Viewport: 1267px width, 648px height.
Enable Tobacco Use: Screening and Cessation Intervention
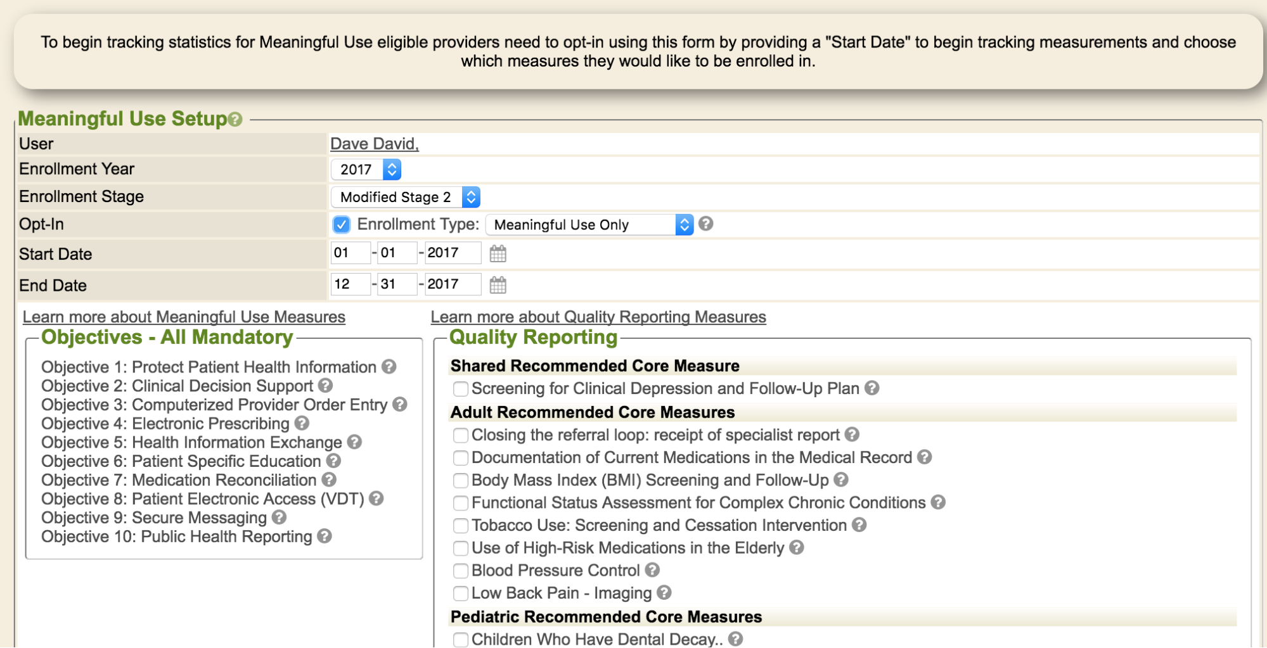coord(461,526)
